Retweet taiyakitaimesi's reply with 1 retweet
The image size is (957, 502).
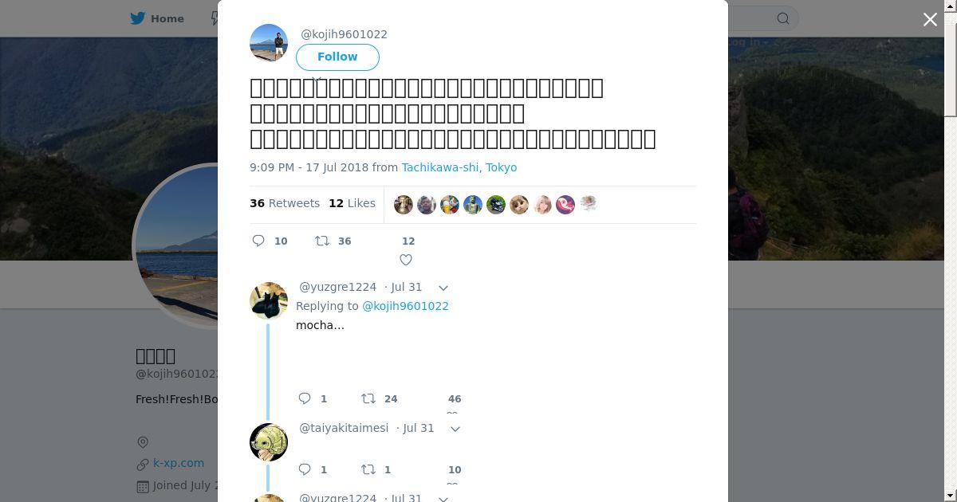(368, 469)
